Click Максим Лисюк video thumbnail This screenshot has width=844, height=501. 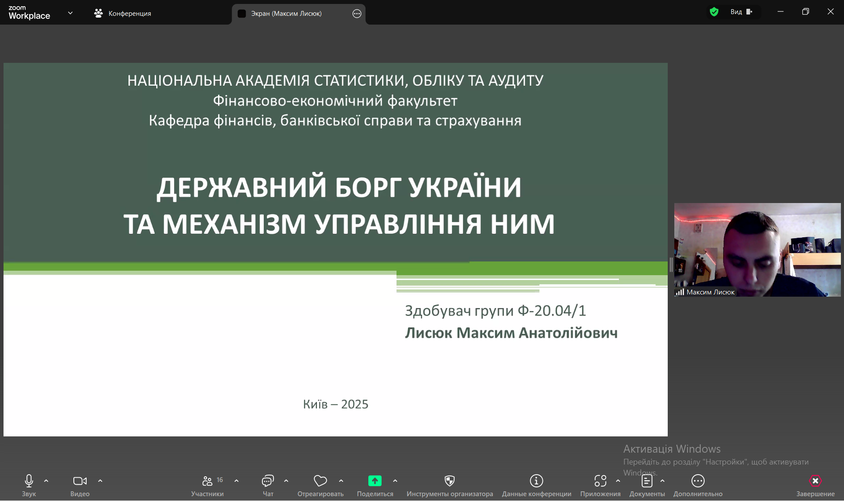757,250
